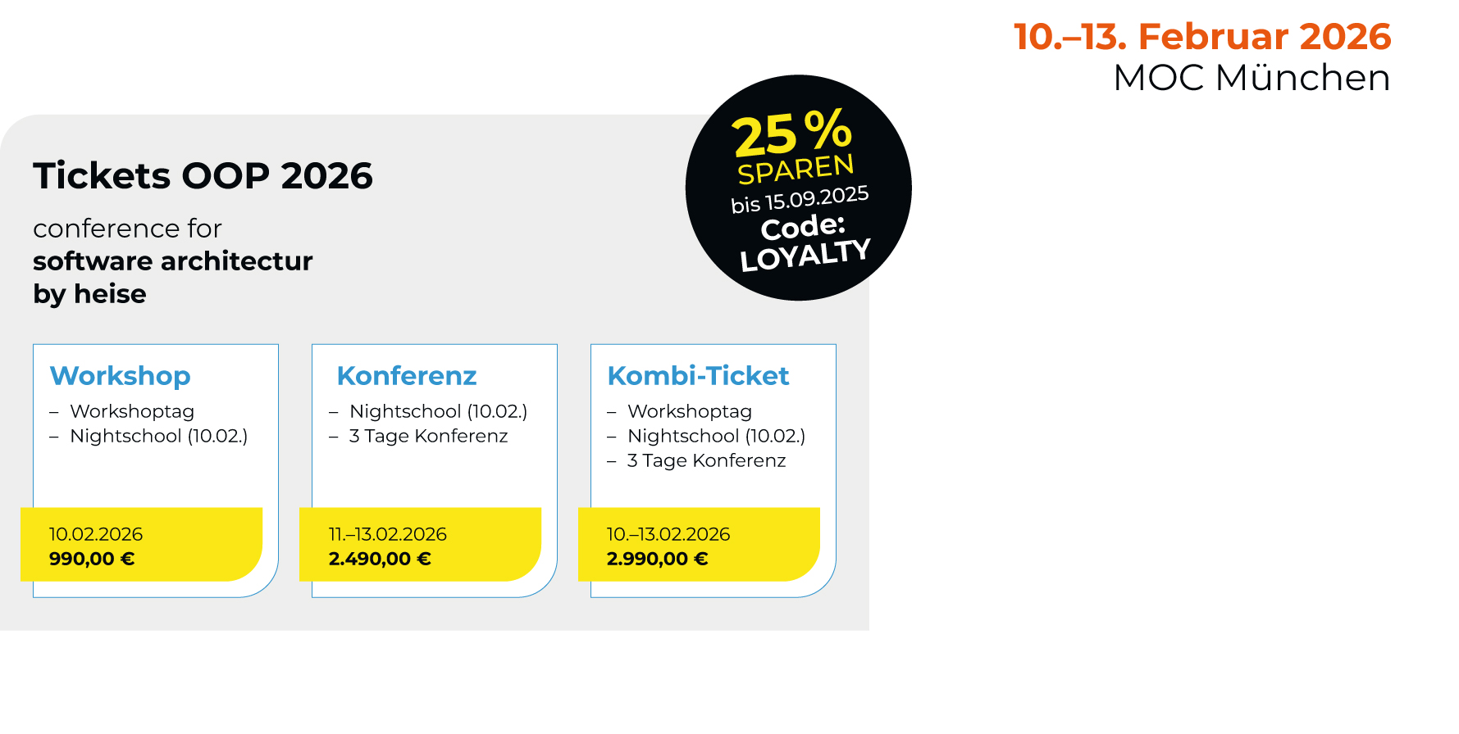The height and width of the screenshot is (734, 1459).
Task: Click the 2.990,00 € Kombi-Ticket price label
Action: coord(658,559)
